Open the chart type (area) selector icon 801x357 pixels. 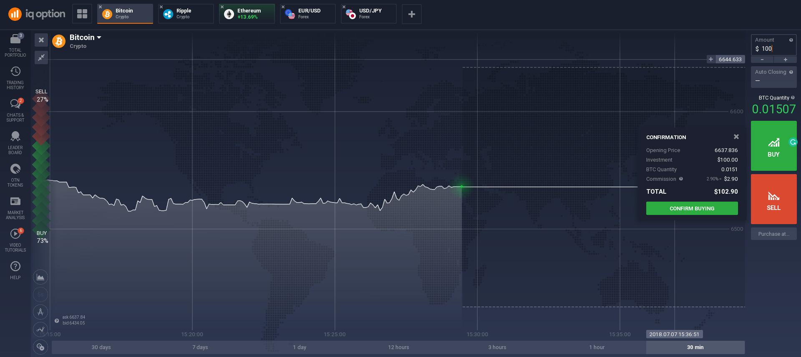tap(40, 277)
